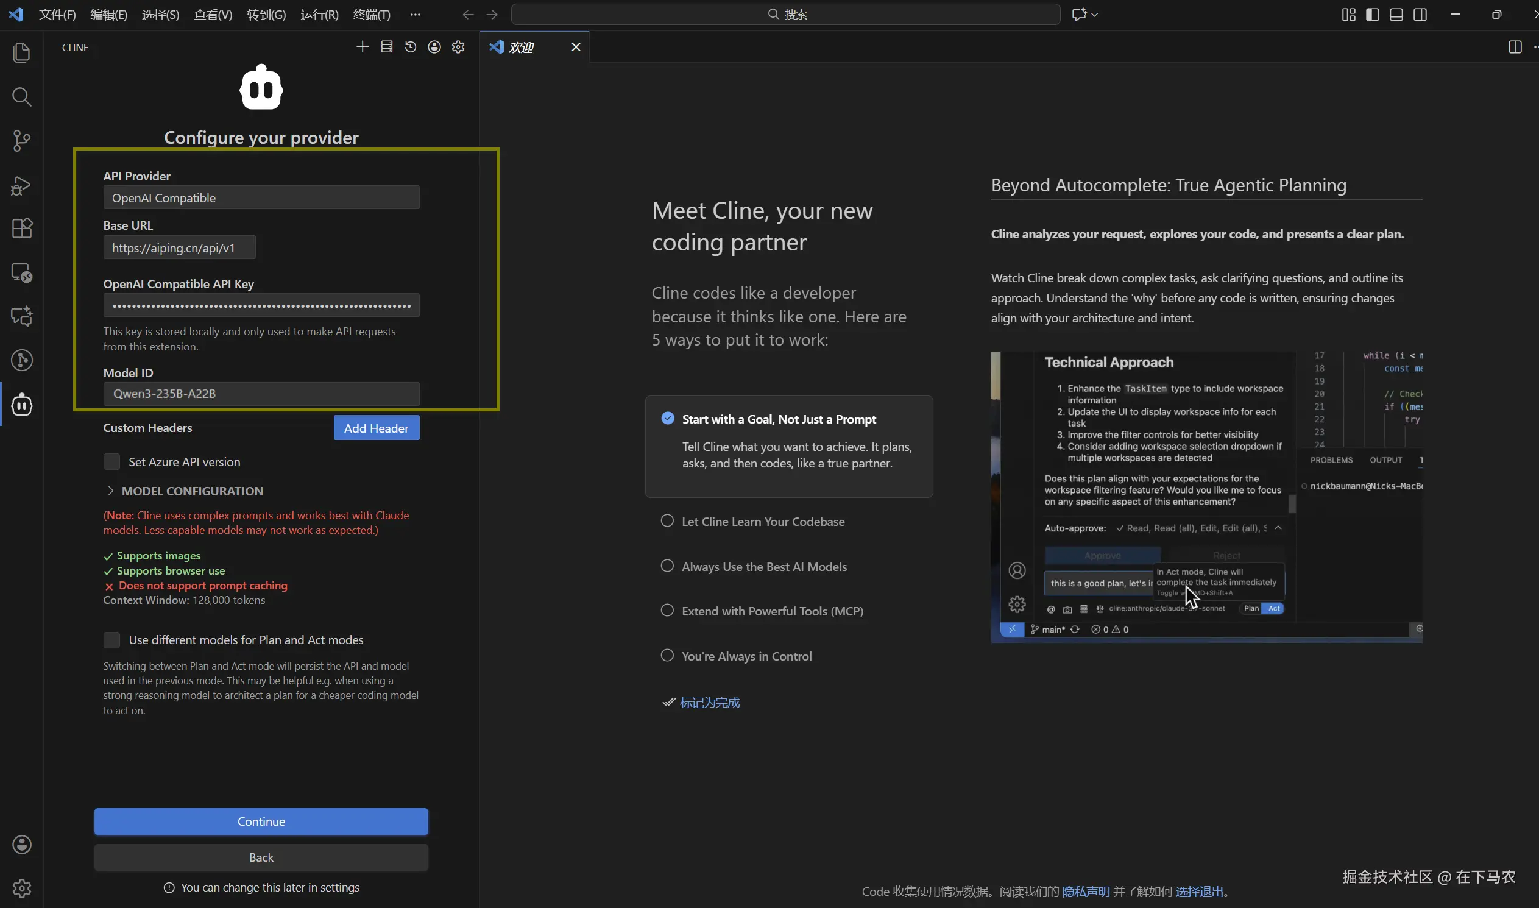Image resolution: width=1539 pixels, height=908 pixels.
Task: Open the Extensions view in the activity bar
Action: (22, 229)
